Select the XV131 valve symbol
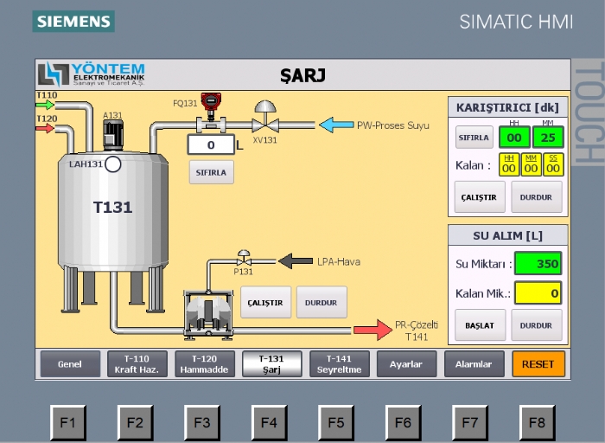 [265, 117]
